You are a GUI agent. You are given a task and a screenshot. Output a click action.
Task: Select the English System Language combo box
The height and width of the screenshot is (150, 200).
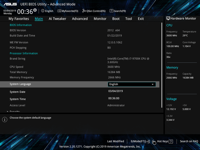click(x=132, y=84)
